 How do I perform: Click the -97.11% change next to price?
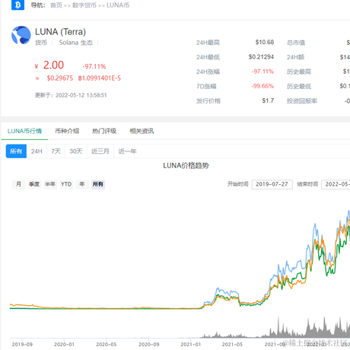coord(94,66)
